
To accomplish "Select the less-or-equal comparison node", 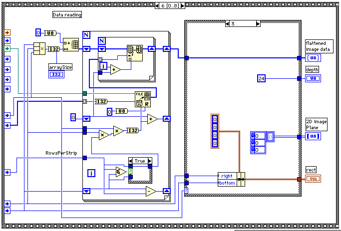I will coord(121,172).
